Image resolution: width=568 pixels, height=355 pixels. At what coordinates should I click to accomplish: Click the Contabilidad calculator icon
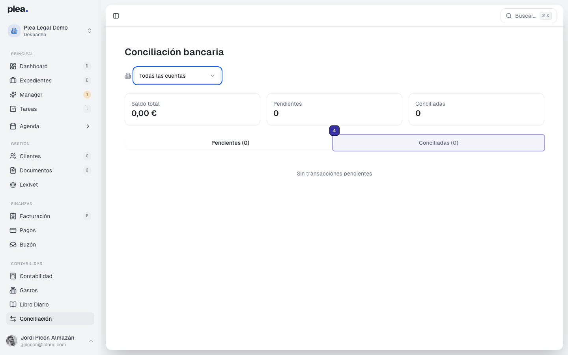tap(13, 276)
